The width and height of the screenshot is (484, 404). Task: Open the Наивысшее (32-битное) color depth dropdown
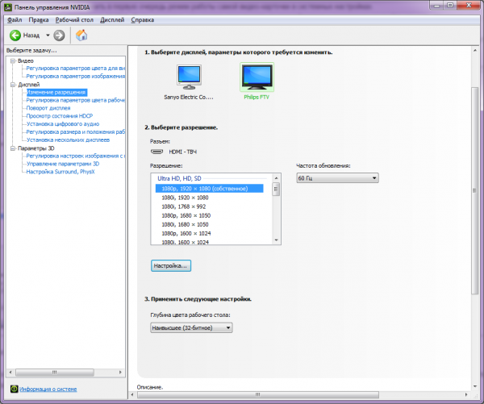[x=191, y=327]
